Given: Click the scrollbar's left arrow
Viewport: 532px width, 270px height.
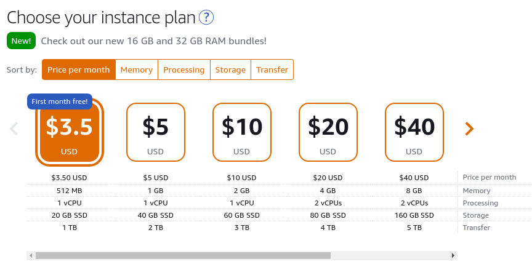Looking at the screenshot, I should tap(31, 255).
